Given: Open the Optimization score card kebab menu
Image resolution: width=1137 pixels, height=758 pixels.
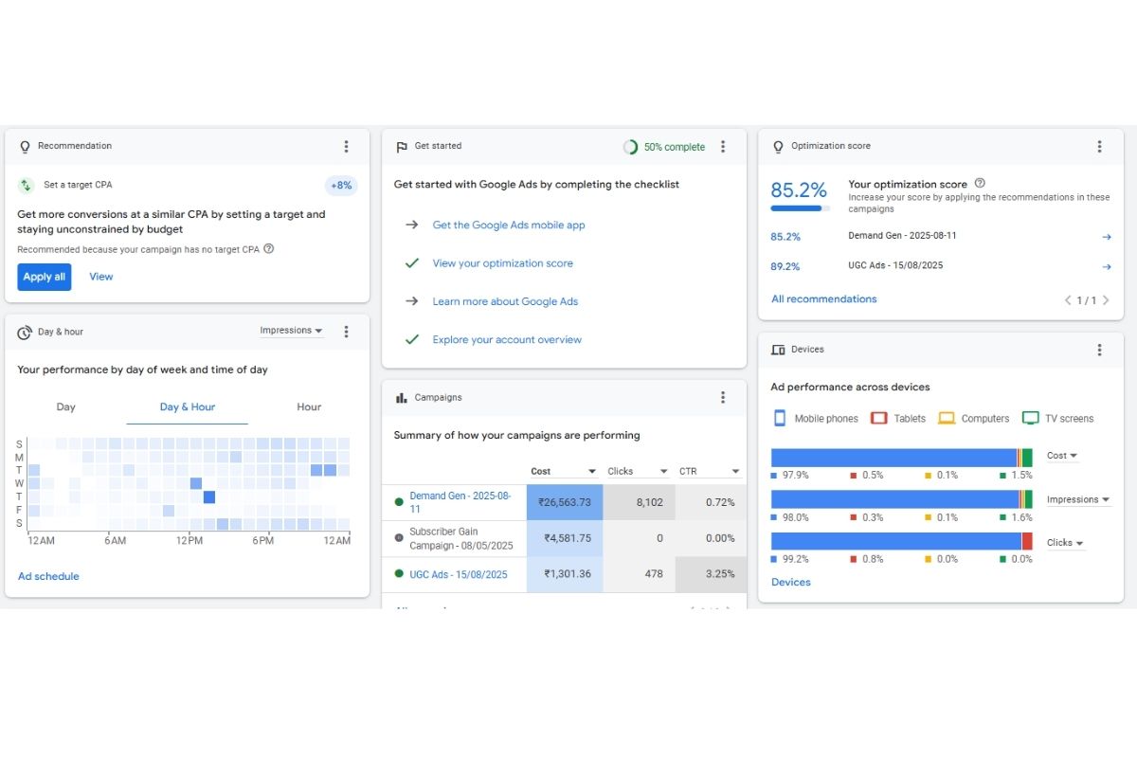Looking at the screenshot, I should point(1099,147).
